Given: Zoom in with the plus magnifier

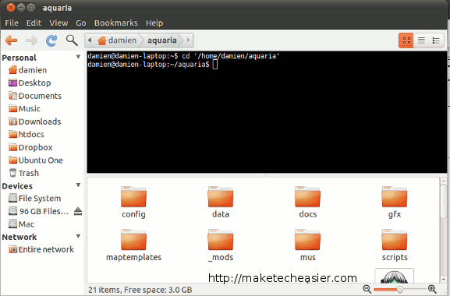Looking at the screenshot, I should click(432, 289).
